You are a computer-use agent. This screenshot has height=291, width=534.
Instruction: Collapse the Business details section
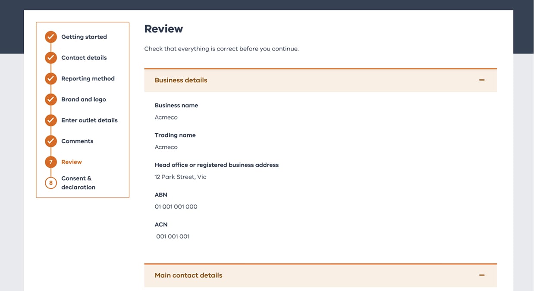(482, 80)
